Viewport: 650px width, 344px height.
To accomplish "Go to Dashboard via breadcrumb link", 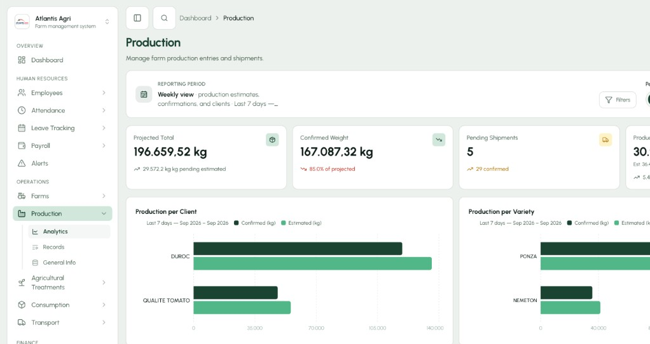I will [x=195, y=18].
